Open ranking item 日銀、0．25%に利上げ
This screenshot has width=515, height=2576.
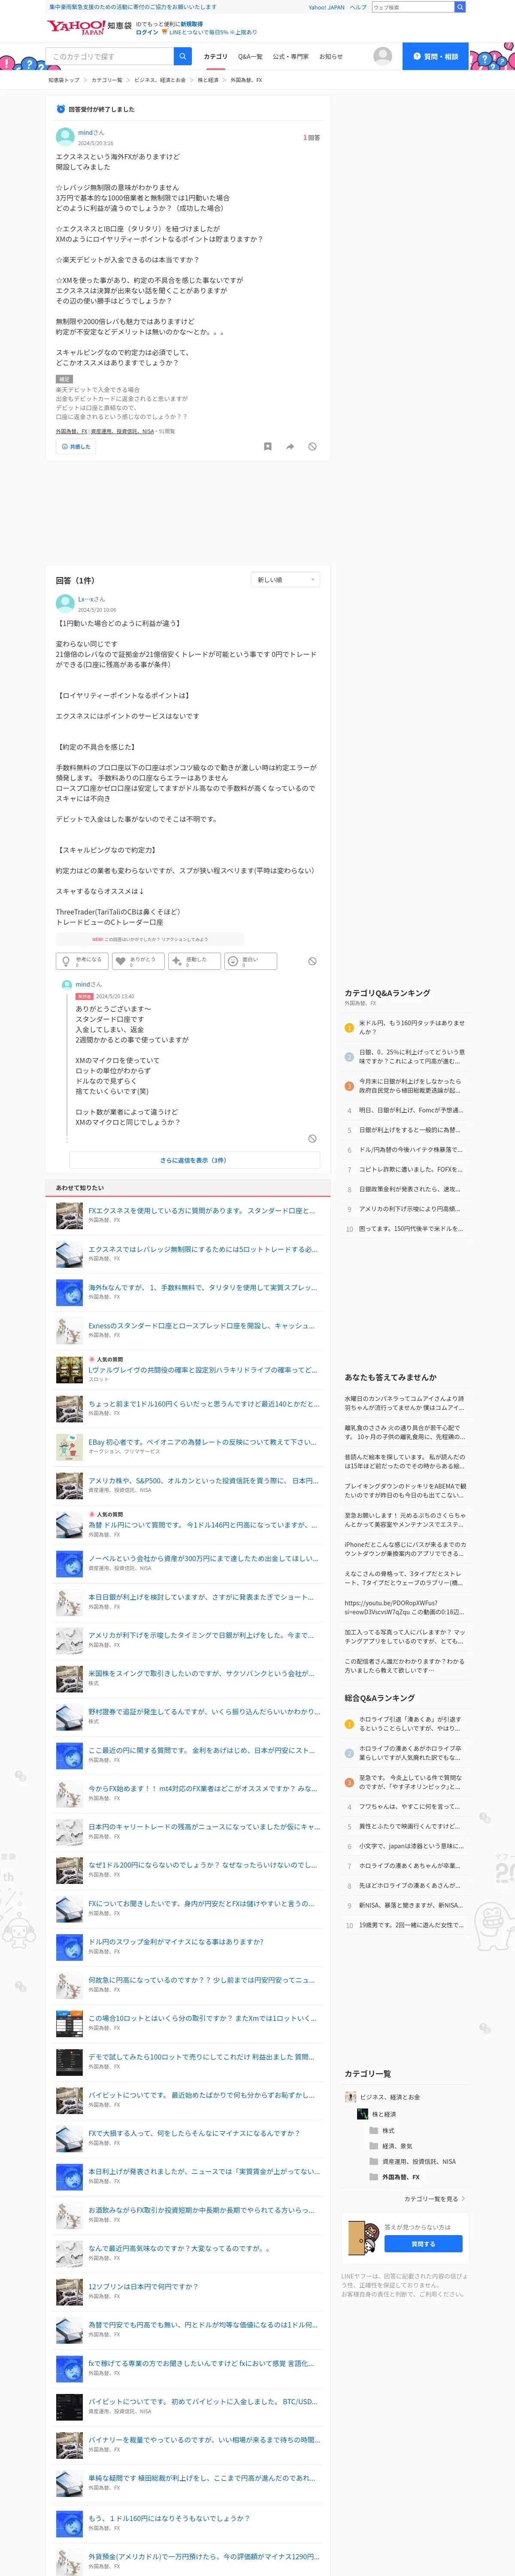411,1056
